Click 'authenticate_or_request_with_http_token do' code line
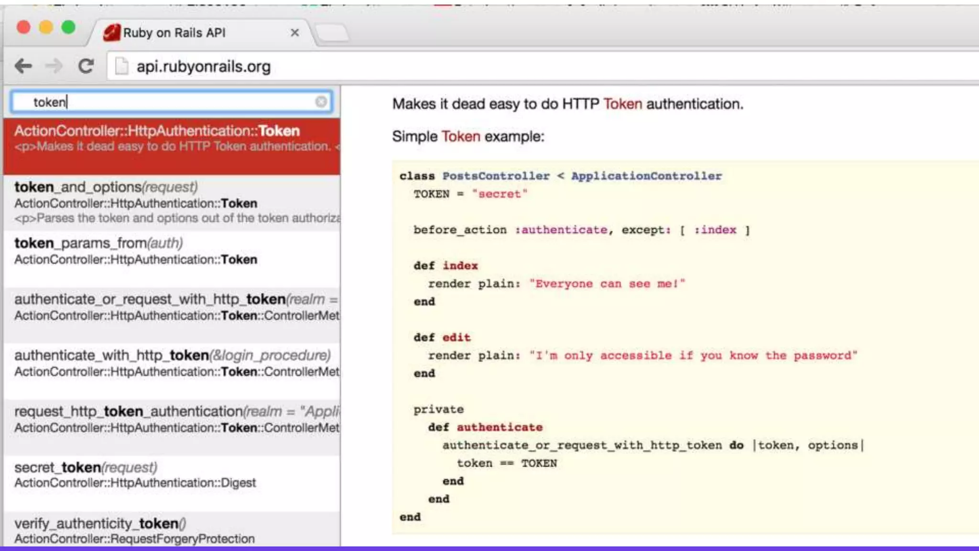This screenshot has height=551, width=979. 653,445
